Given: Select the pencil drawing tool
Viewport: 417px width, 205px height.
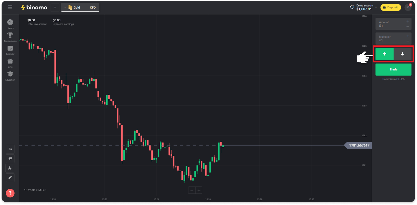Looking at the screenshot, I should pyautogui.click(x=10, y=178).
